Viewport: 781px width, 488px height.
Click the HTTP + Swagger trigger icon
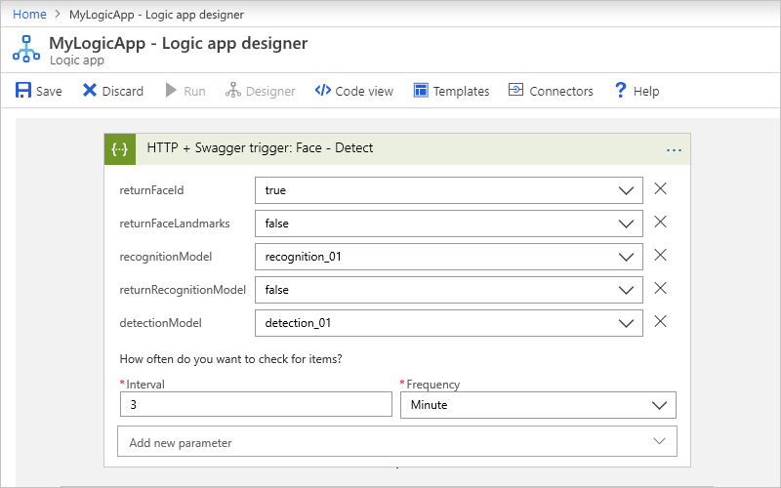pyautogui.click(x=120, y=149)
